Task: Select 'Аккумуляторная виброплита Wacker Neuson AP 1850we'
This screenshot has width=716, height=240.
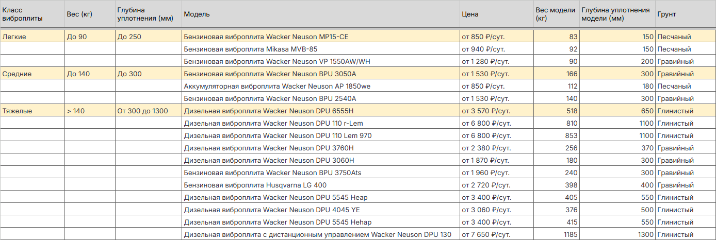Action: 321,87
